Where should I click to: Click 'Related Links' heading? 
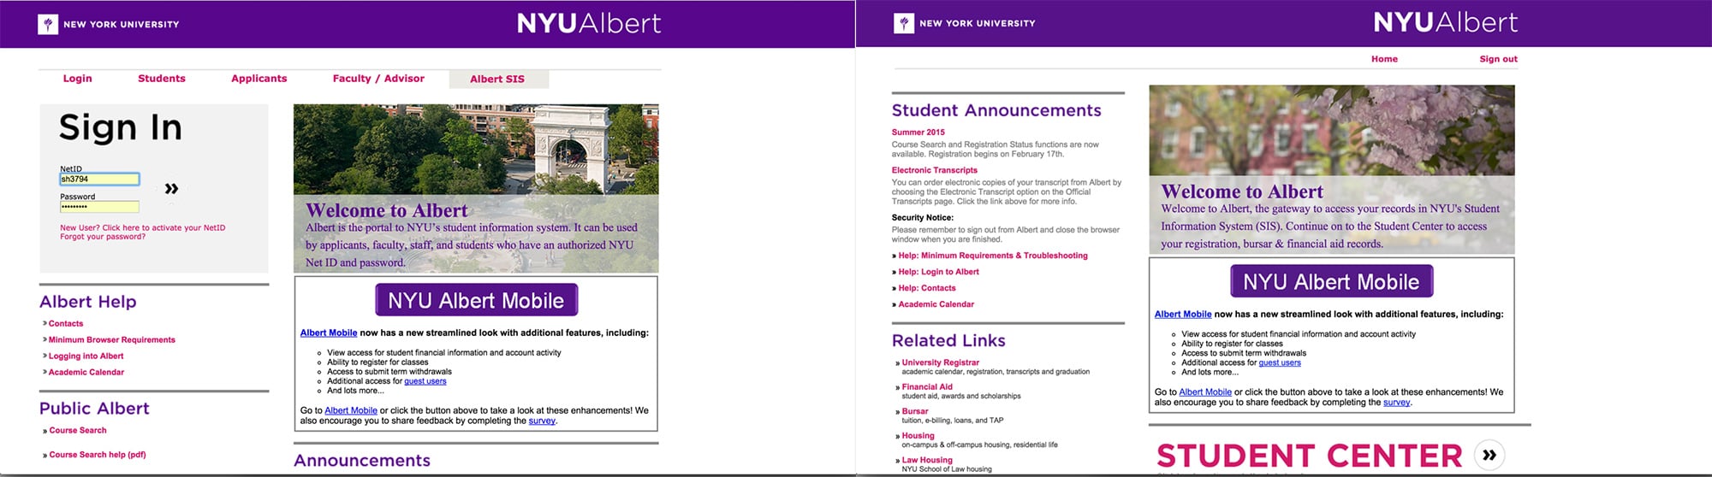pos(948,340)
